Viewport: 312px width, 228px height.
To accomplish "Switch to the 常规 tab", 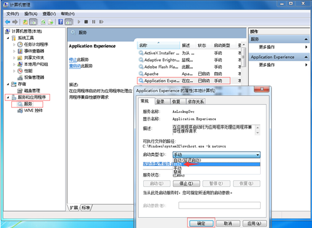I will (144, 101).
